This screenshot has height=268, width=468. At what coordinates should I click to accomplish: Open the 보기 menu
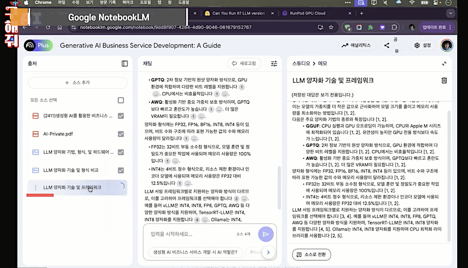[x=89, y=2]
